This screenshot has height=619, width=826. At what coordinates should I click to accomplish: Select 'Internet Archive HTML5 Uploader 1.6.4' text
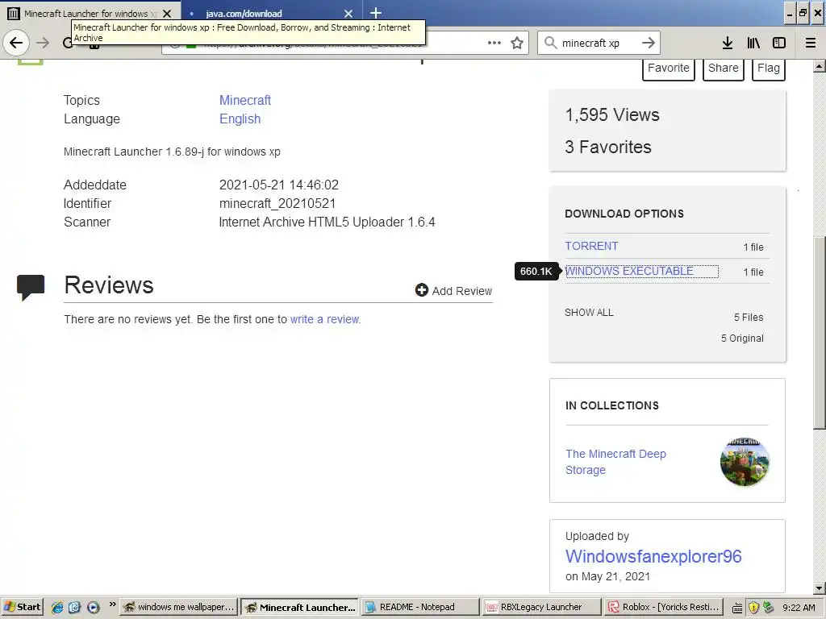click(x=327, y=222)
